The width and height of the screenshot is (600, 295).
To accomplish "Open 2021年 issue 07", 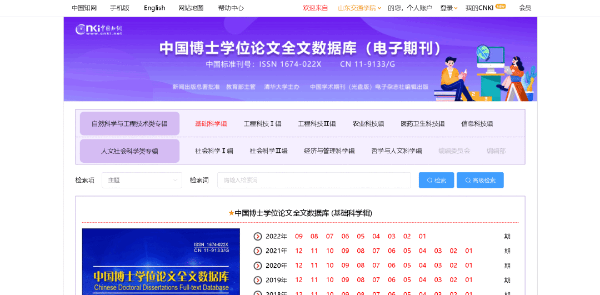I will pyautogui.click(x=376, y=251).
